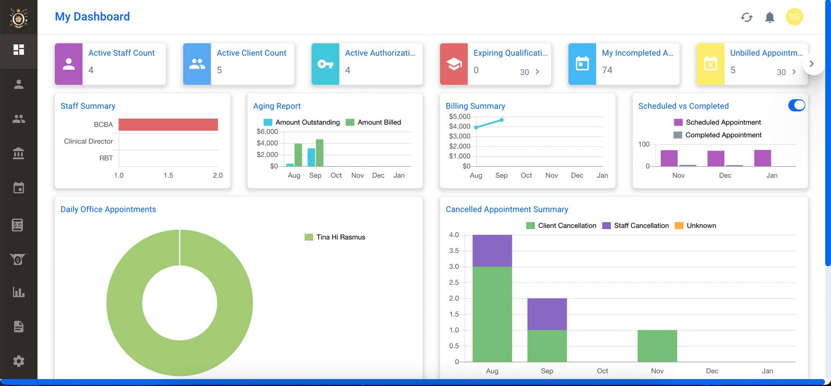Open the document file icon in sidebar
Image resolution: width=831 pixels, height=386 pixels.
click(19, 326)
